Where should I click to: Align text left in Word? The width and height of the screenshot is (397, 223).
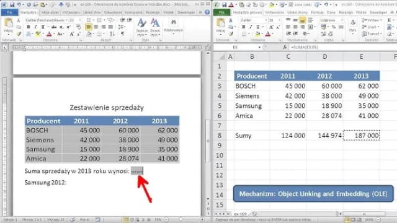click(x=89, y=27)
